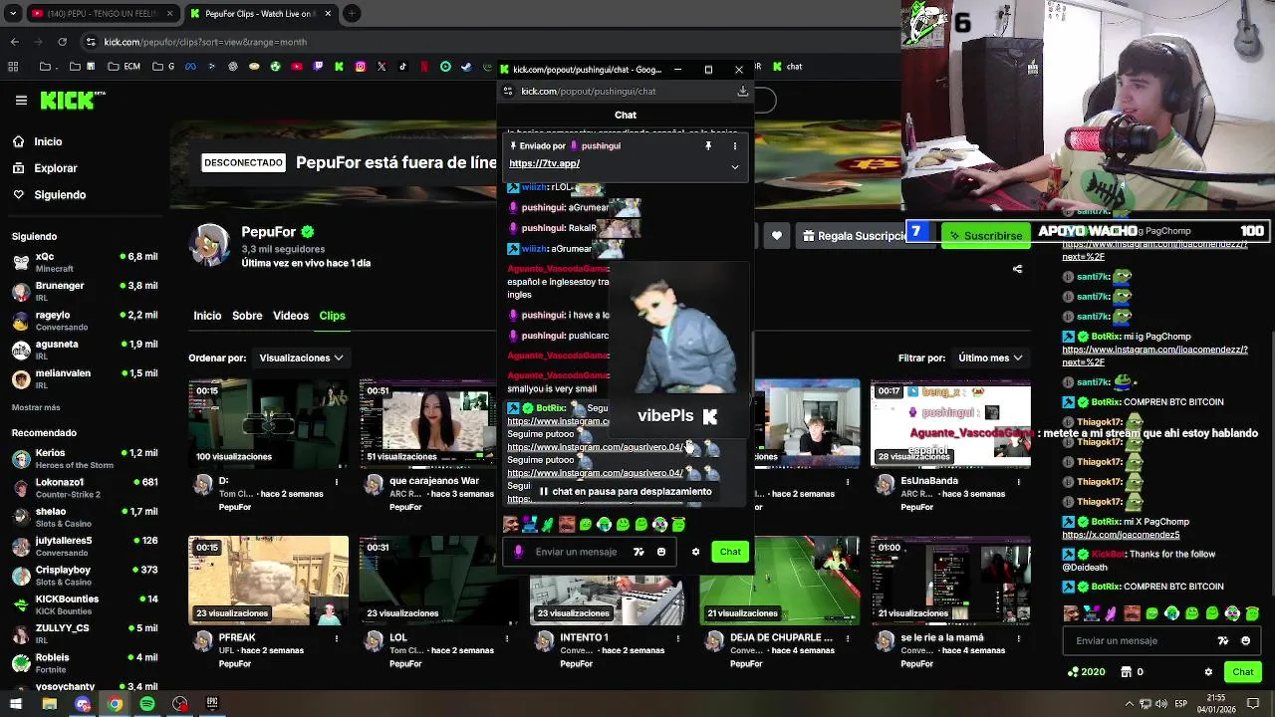Open options for the PFREAK clip
The height and width of the screenshot is (717, 1275).
[337, 638]
